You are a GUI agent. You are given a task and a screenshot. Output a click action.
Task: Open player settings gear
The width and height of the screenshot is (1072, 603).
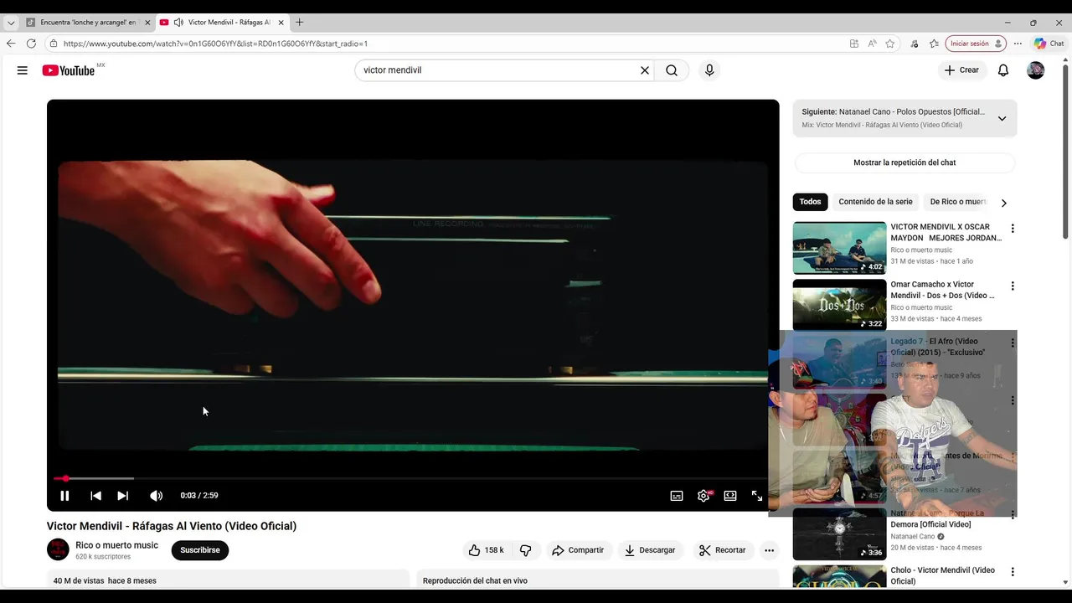(x=703, y=496)
